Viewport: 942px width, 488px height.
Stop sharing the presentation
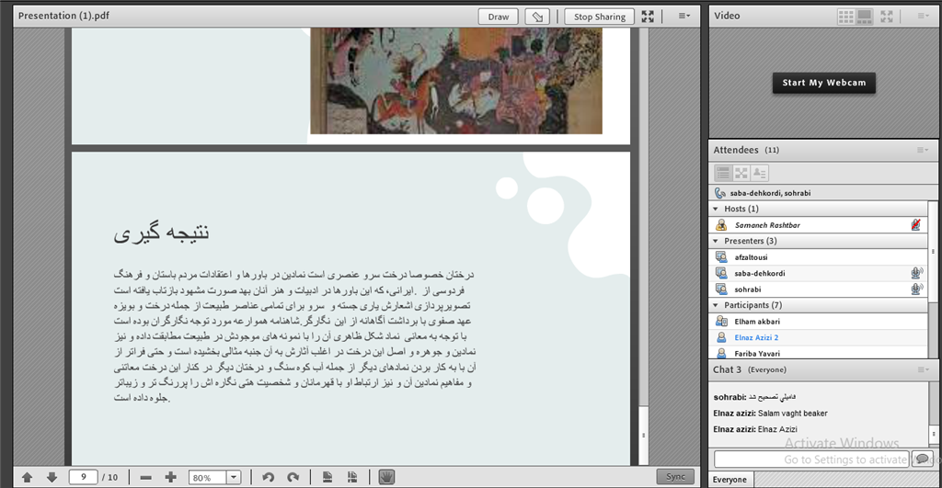pyautogui.click(x=599, y=17)
